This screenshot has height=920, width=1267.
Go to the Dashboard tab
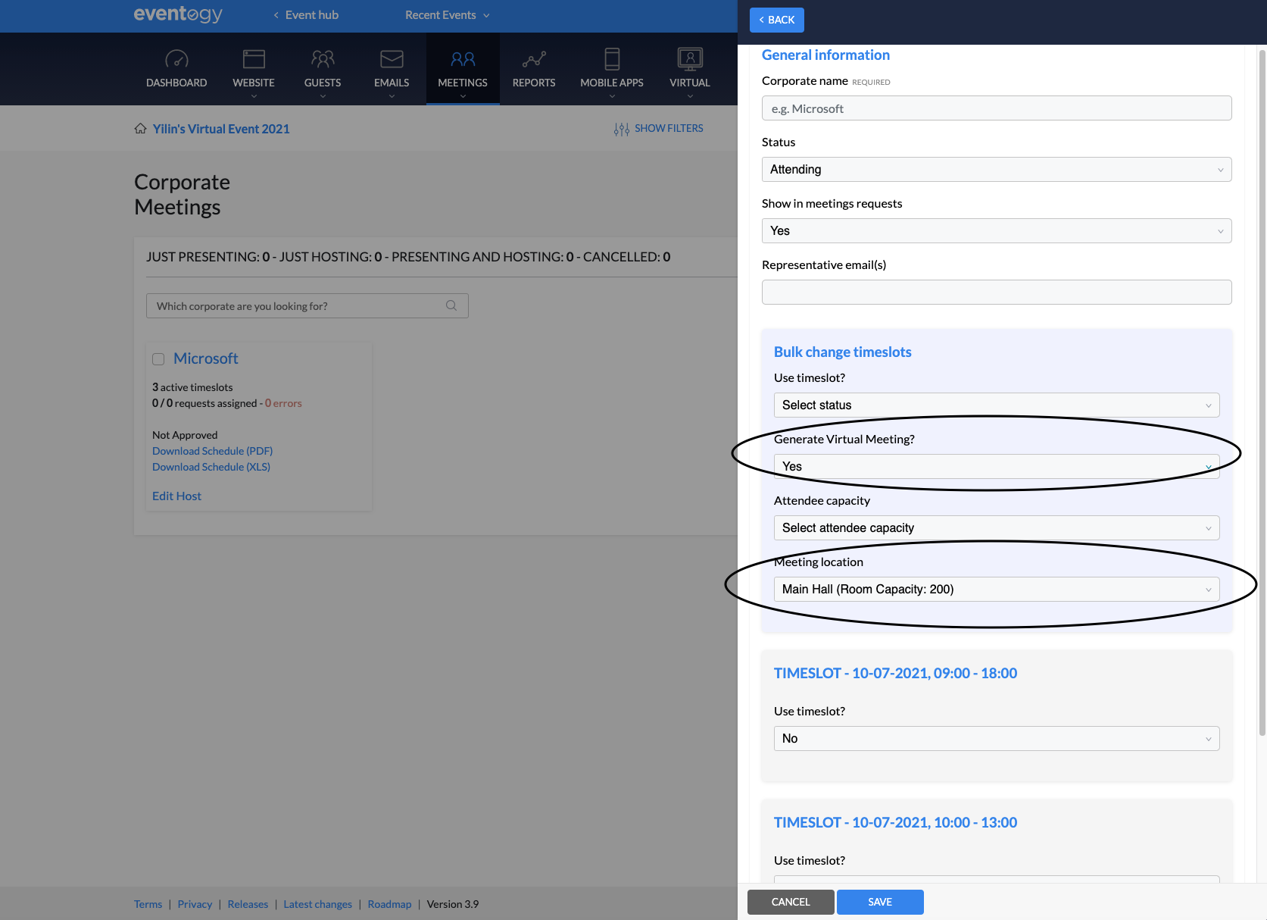[176, 83]
